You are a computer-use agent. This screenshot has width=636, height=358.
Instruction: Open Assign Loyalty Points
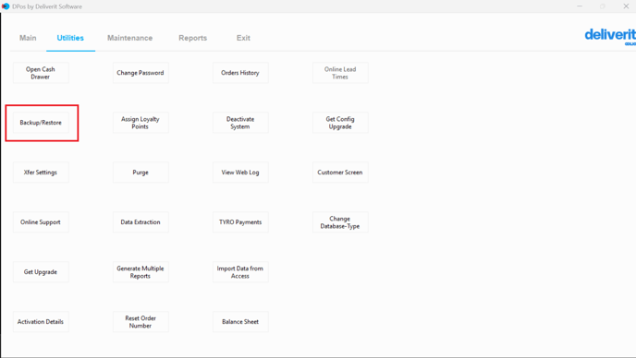pyautogui.click(x=141, y=123)
